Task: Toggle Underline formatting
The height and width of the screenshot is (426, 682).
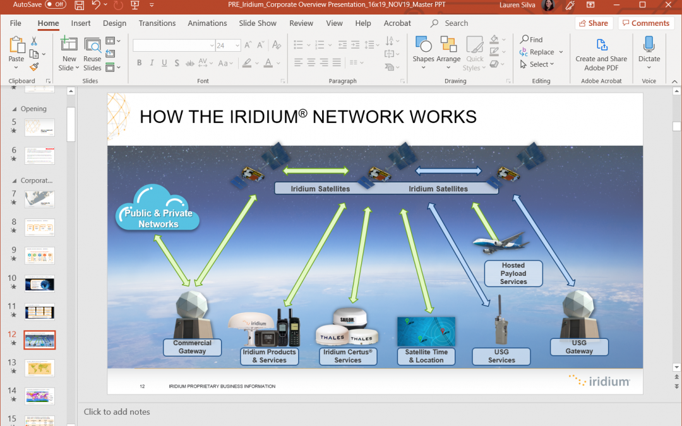Action: pos(164,63)
